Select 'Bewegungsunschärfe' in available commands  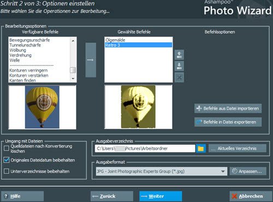click(x=29, y=40)
